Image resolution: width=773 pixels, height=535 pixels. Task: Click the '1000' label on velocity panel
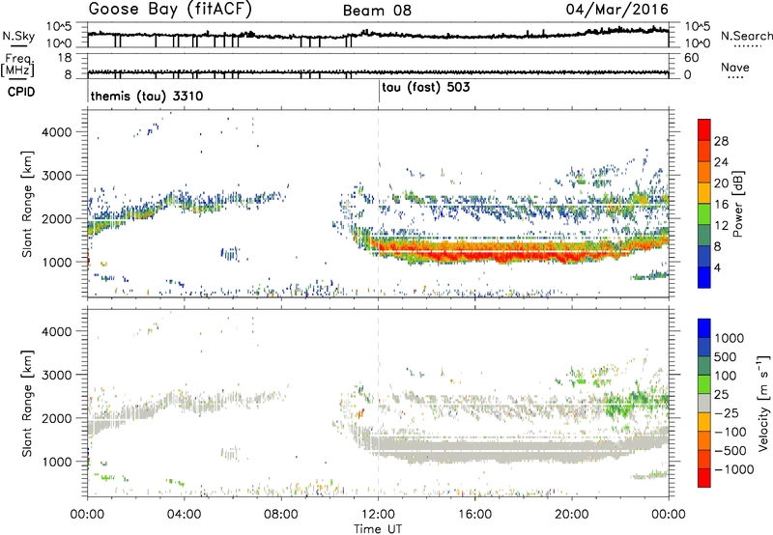[x=57, y=462]
